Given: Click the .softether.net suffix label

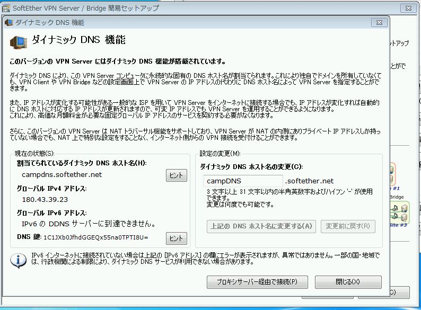Looking at the screenshot, I should click(309, 181).
